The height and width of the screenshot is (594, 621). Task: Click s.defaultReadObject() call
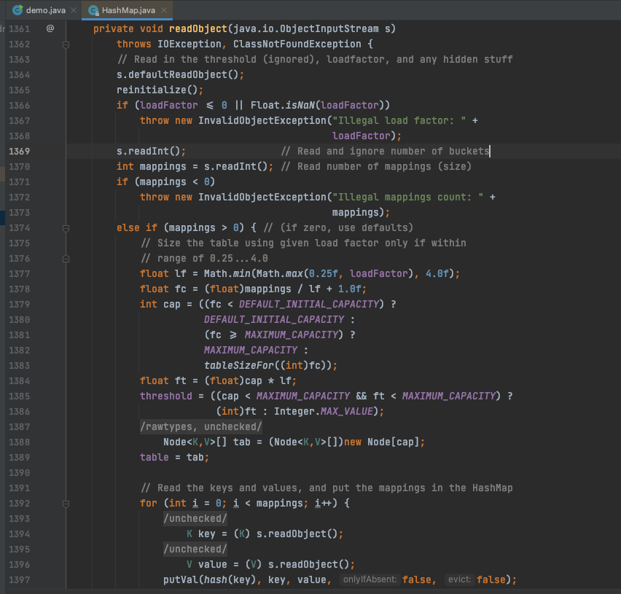(177, 75)
